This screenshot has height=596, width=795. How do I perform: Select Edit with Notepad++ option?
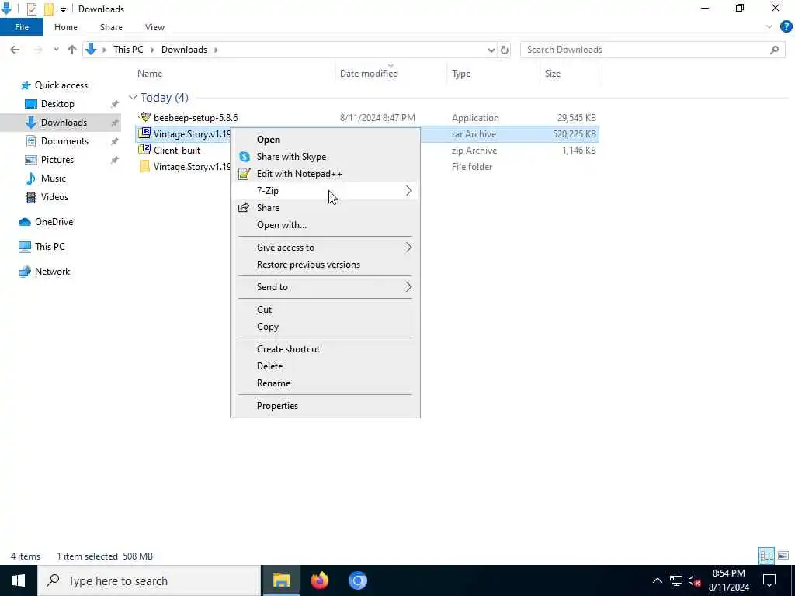click(325, 174)
